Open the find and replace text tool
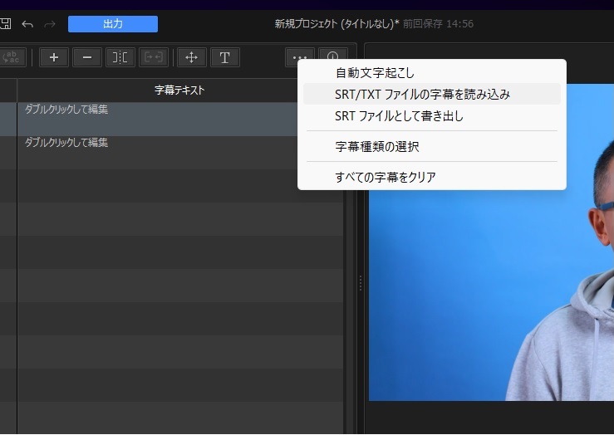The image size is (614, 435). (12, 57)
